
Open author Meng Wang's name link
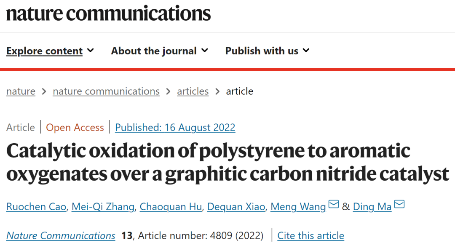(x=298, y=207)
